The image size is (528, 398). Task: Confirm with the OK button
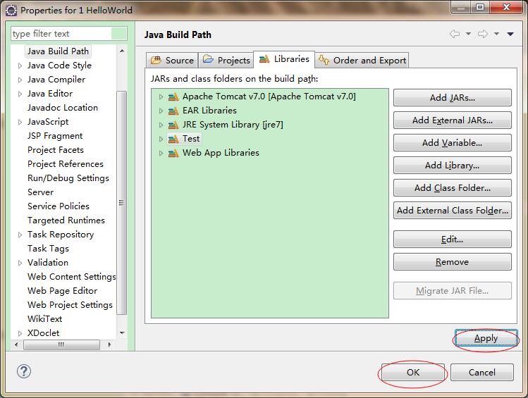(413, 372)
